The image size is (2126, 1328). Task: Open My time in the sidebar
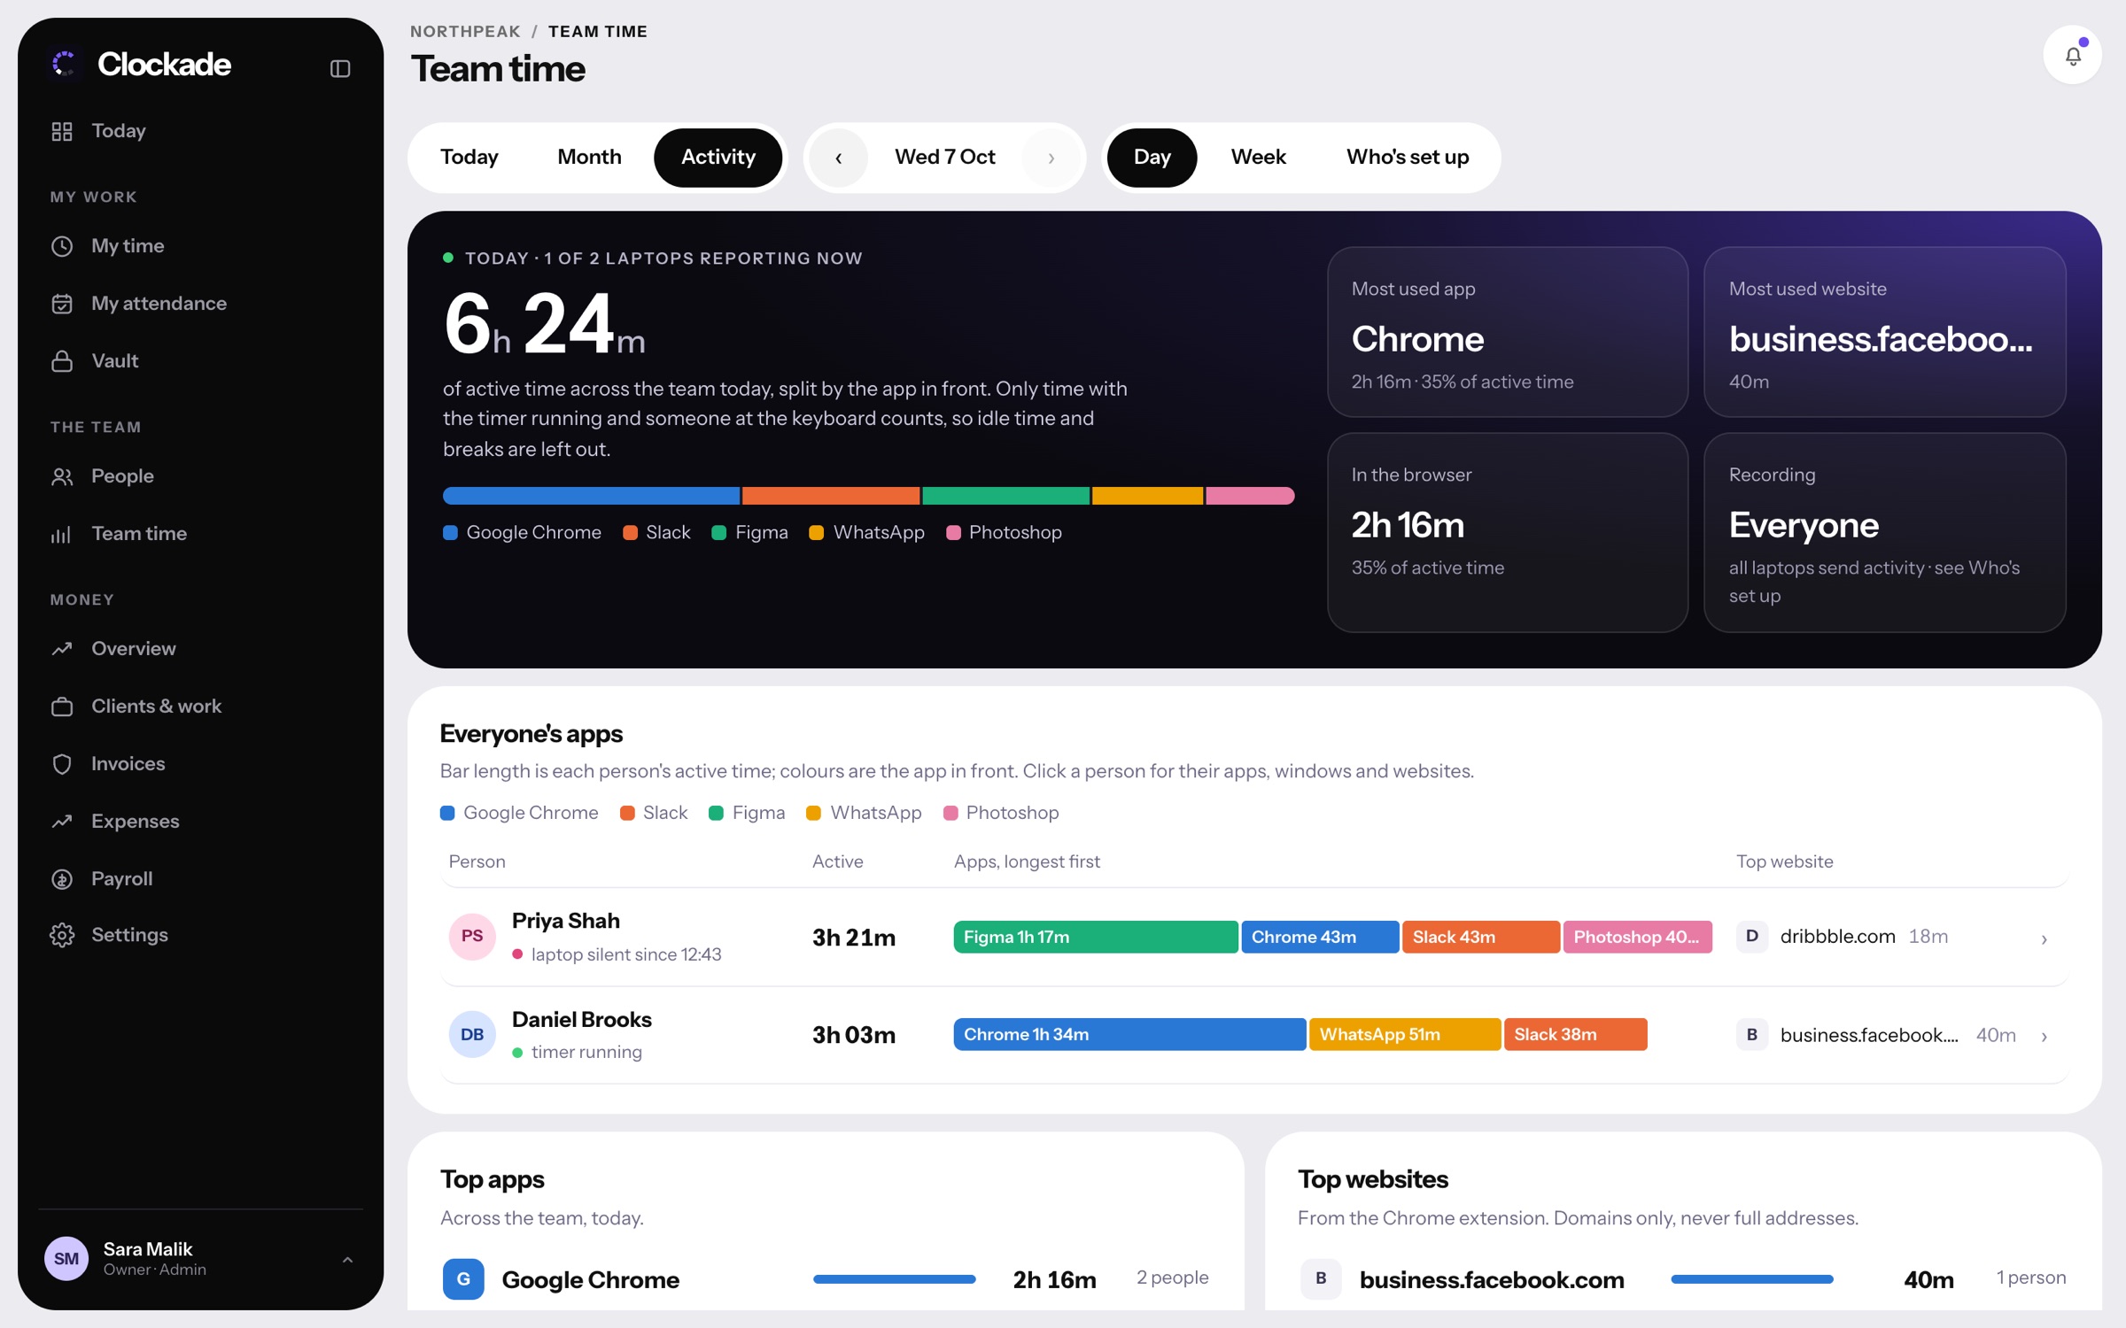200,246
